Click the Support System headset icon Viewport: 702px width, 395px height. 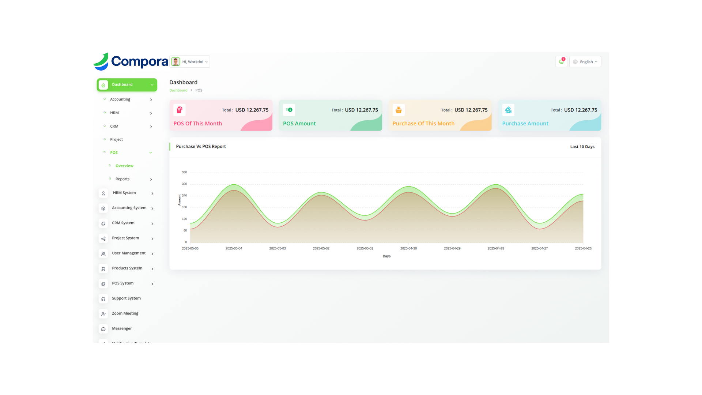pyautogui.click(x=103, y=299)
